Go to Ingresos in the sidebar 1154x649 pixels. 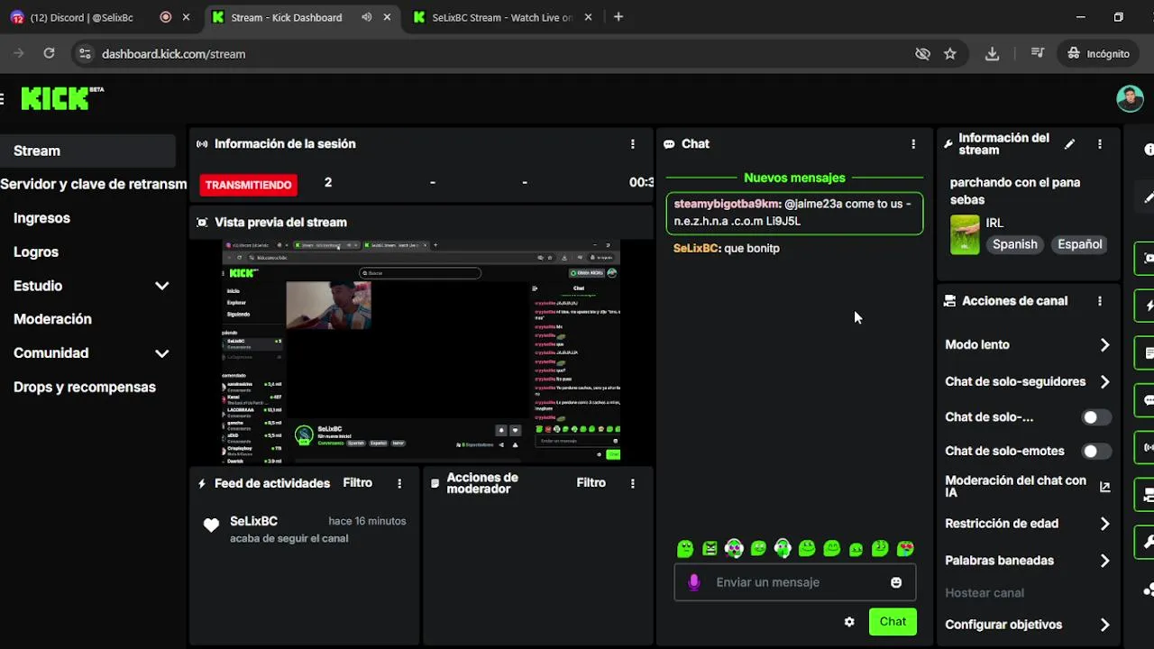(x=41, y=218)
